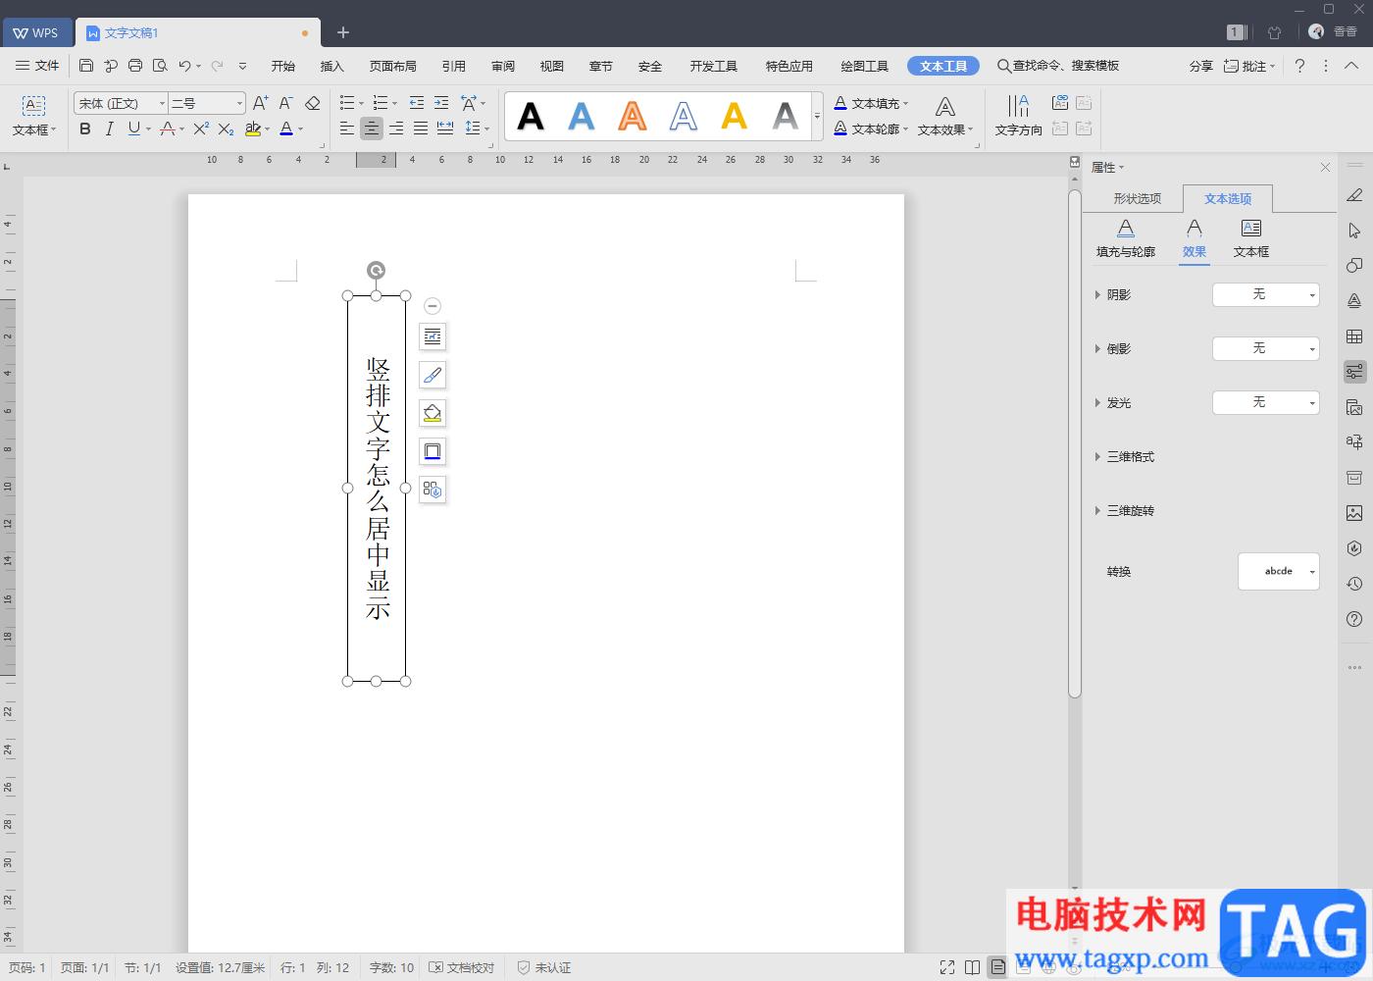This screenshot has width=1373, height=981.
Task: Toggle Strikethrough formatting
Action: (x=168, y=129)
